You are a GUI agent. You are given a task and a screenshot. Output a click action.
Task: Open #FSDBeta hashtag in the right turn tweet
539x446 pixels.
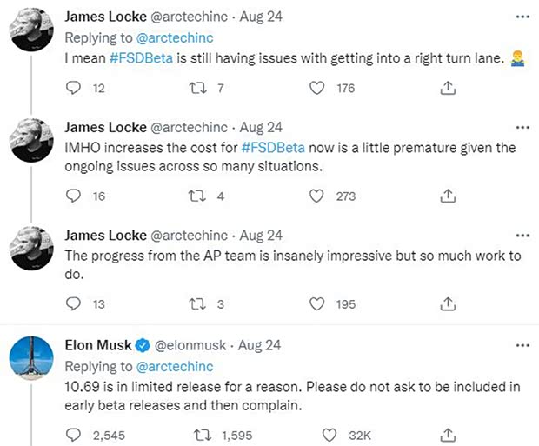pos(143,57)
